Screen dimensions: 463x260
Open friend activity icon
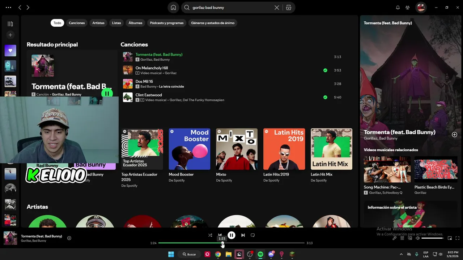408,7
